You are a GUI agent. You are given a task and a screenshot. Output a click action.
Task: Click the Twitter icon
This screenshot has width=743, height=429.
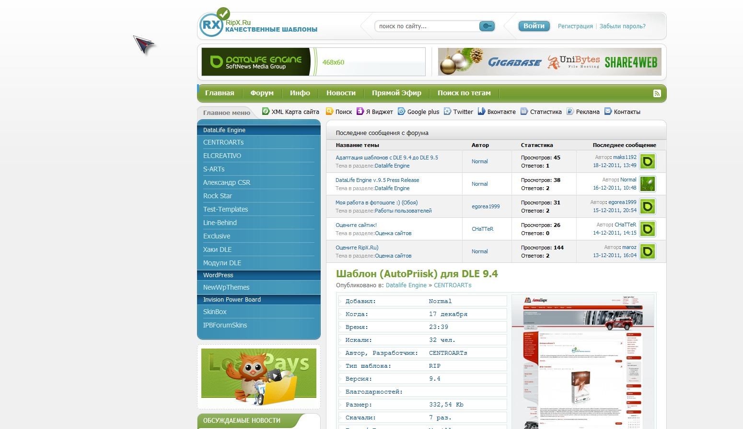tap(447, 111)
